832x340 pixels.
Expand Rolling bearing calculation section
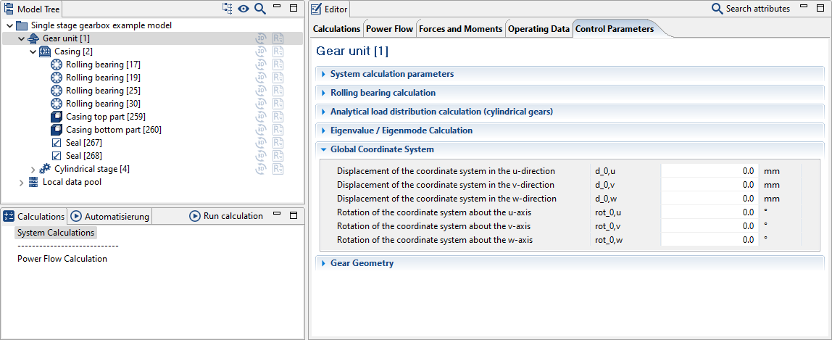pos(324,93)
